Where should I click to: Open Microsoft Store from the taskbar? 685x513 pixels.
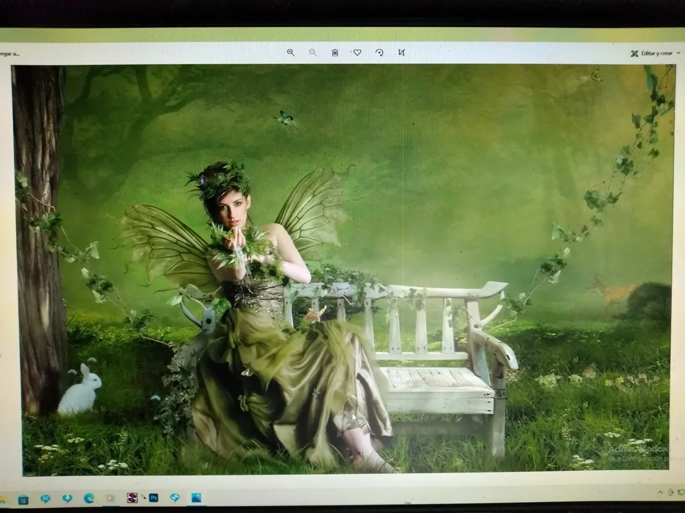click(x=23, y=499)
